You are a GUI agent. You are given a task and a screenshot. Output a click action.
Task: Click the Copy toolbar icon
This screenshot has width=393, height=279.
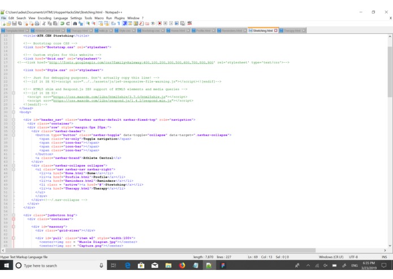click(x=50, y=24)
